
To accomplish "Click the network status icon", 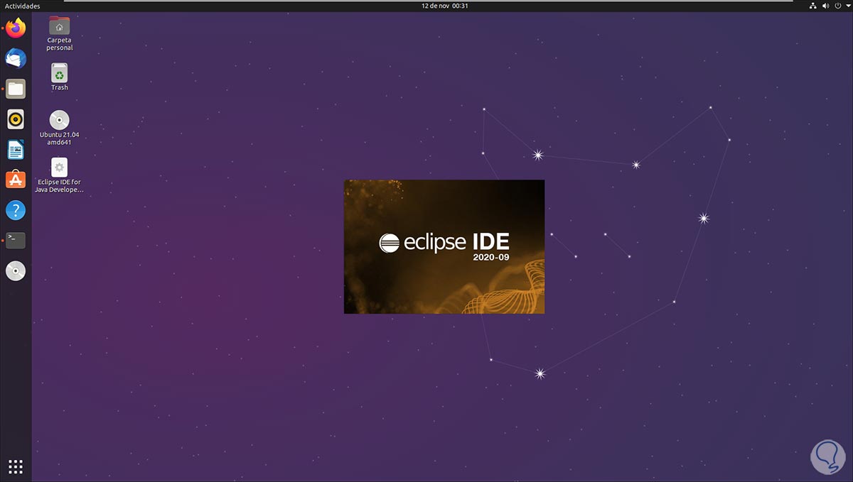I will tap(813, 6).
